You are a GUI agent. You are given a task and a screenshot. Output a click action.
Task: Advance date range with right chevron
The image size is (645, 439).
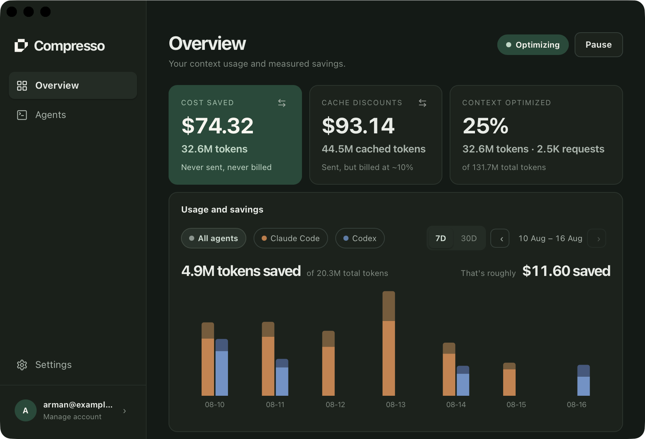click(597, 239)
